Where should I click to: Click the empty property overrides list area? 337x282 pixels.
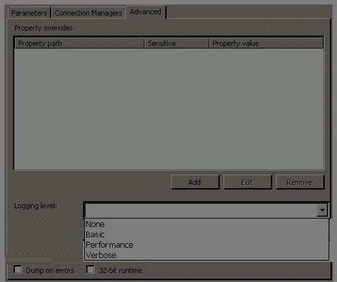(x=168, y=109)
